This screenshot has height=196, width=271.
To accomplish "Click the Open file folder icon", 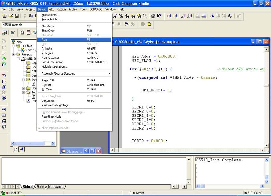I will click(11, 16).
